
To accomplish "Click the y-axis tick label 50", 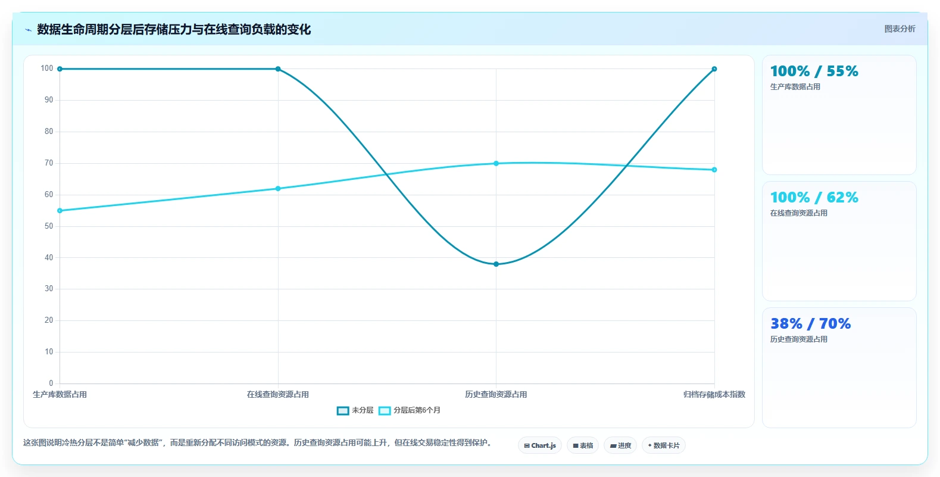I will point(49,226).
